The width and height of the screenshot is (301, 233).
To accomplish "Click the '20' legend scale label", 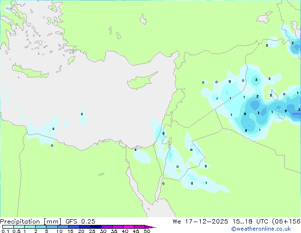I will [x=81, y=231].
